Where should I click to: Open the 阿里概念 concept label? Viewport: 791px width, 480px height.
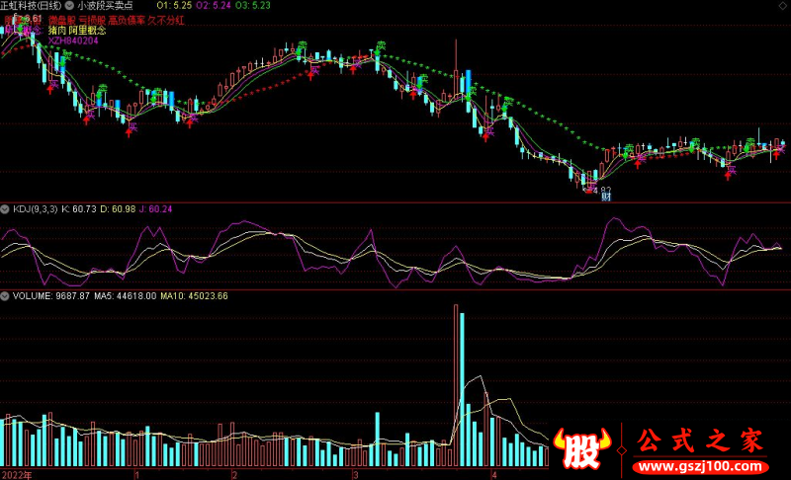click(x=87, y=31)
